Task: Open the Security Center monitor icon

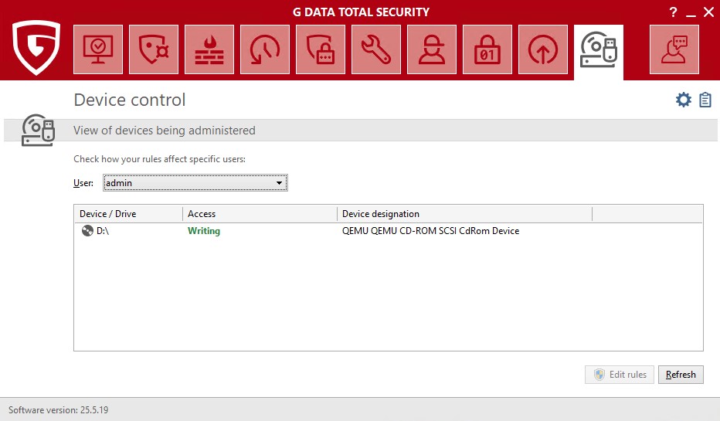Action: (x=98, y=49)
